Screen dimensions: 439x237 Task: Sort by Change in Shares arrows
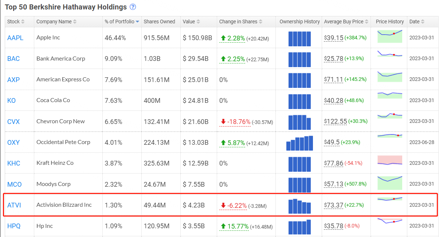click(x=260, y=22)
